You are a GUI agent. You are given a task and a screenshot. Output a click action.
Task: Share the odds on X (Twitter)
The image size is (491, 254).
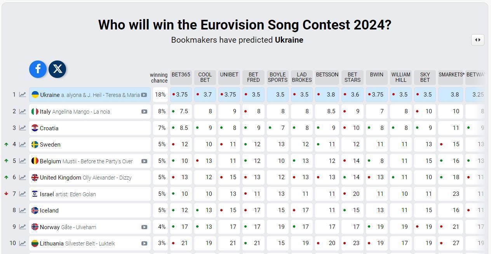click(x=57, y=69)
